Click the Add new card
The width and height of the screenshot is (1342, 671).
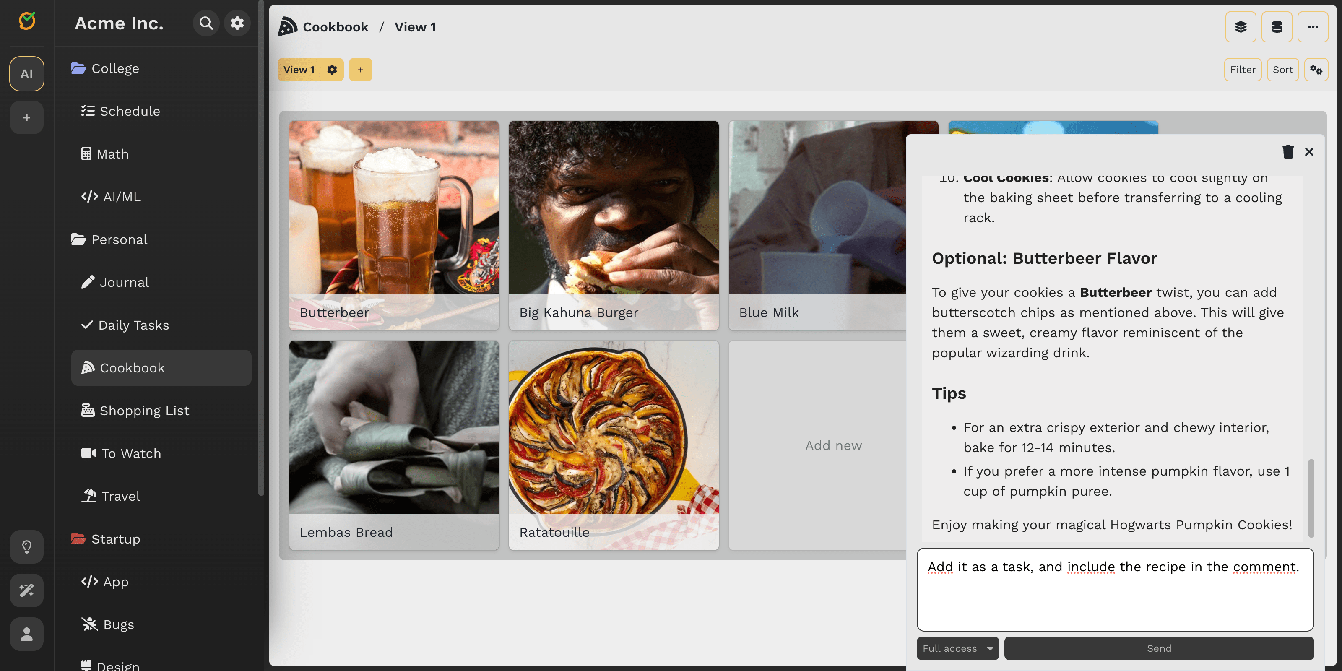pyautogui.click(x=817, y=445)
